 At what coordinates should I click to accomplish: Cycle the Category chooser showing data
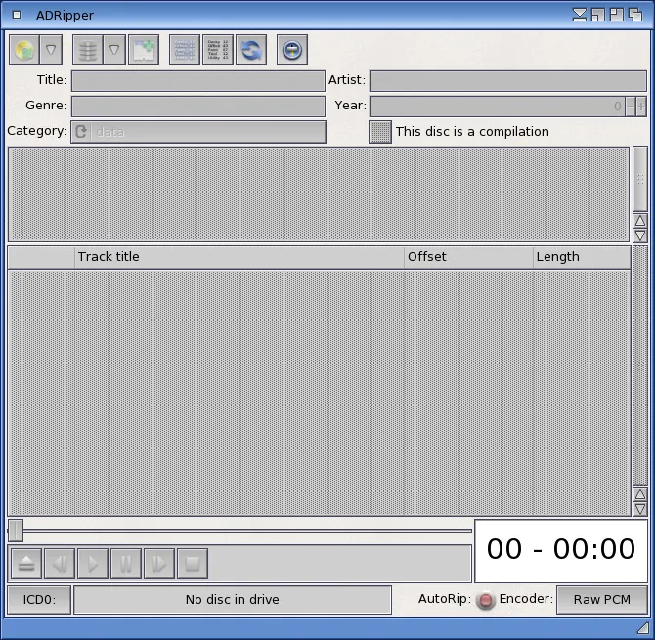(81, 132)
